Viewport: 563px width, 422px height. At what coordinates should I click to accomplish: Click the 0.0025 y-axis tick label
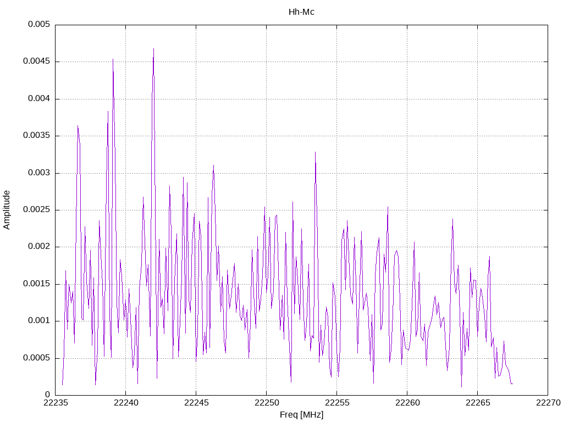point(36,210)
